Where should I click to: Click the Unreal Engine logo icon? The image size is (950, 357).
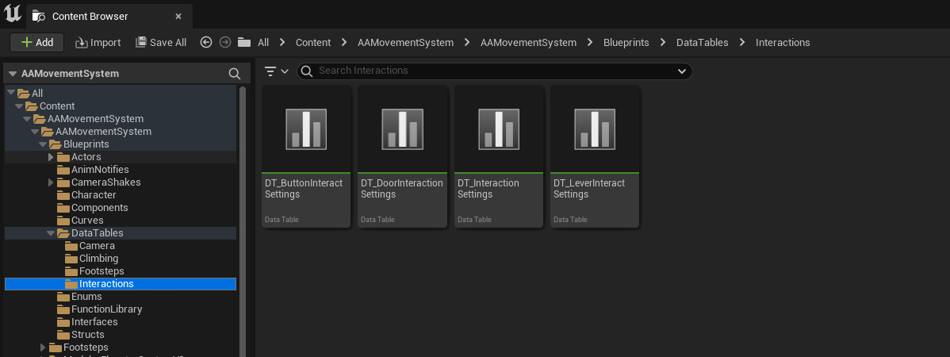pos(12,13)
